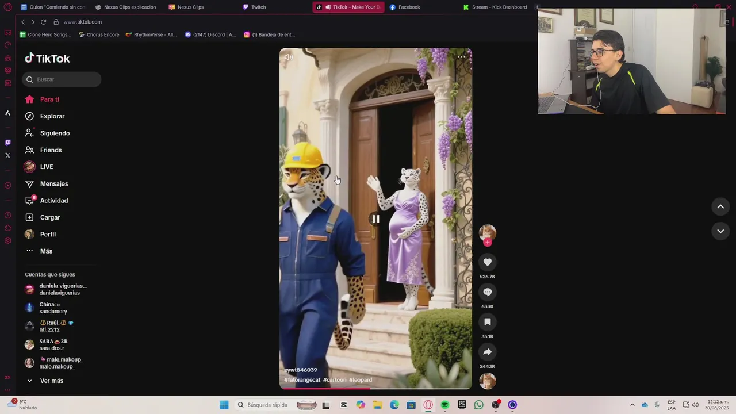Open the Más menu
Screen dimensions: 736x414
(39, 251)
